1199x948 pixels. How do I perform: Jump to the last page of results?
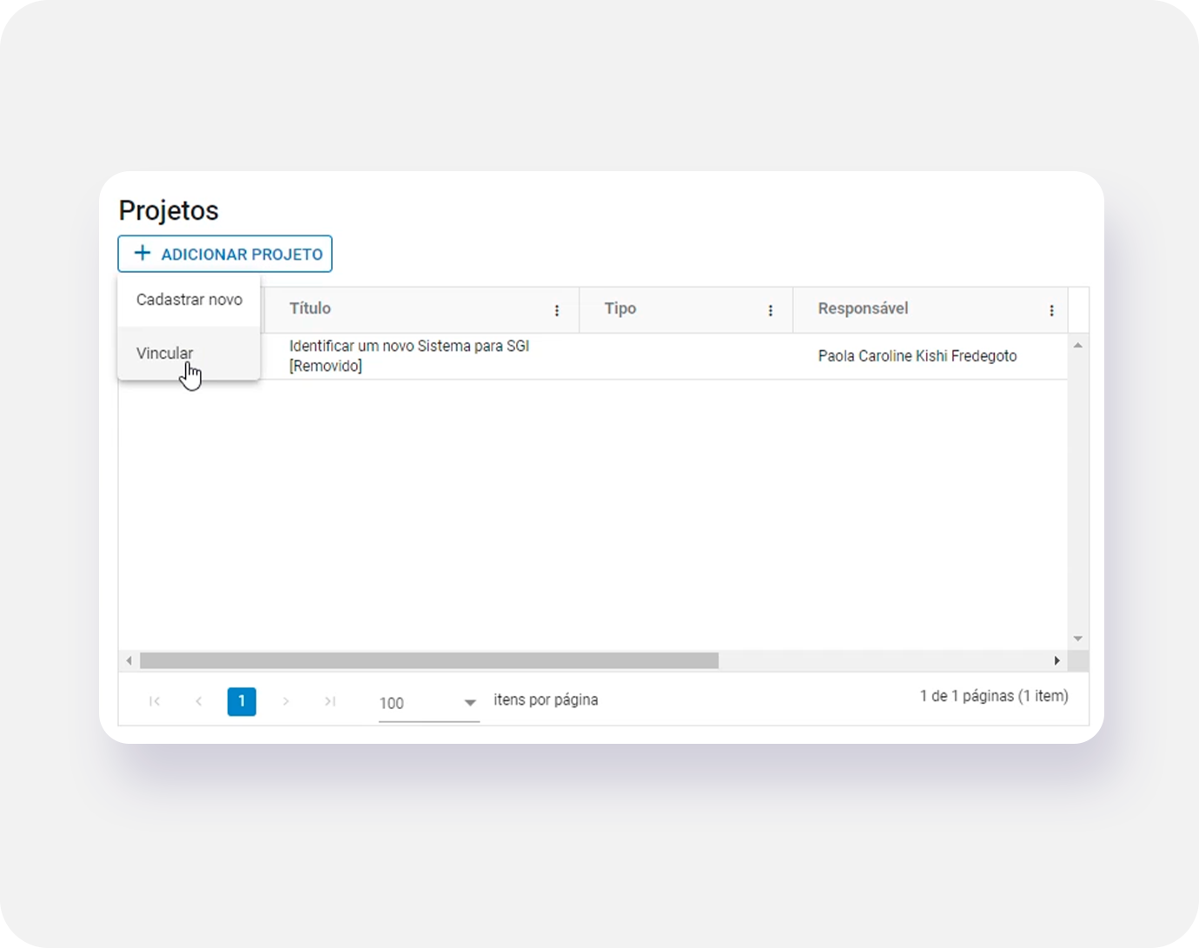(x=330, y=701)
